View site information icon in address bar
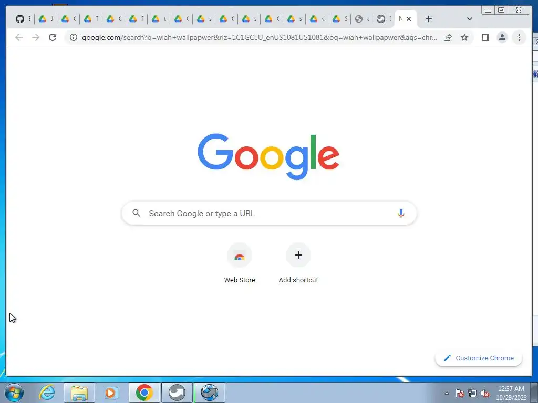The height and width of the screenshot is (403, 538). coord(74,37)
